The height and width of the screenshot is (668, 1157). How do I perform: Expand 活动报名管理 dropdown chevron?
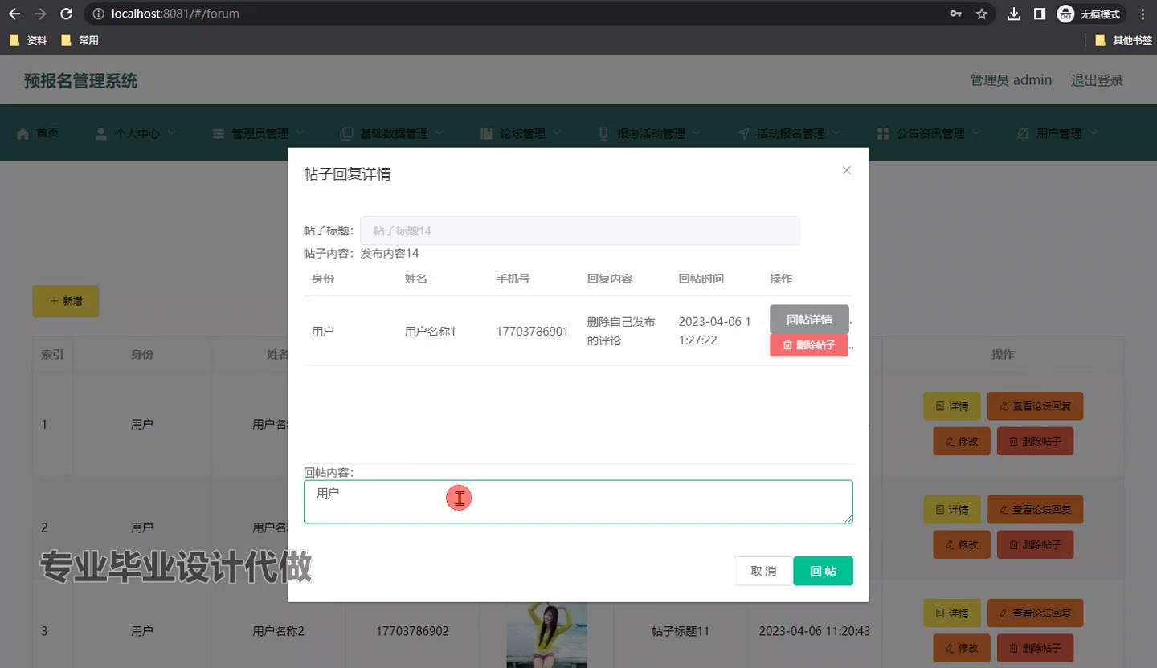click(x=836, y=133)
